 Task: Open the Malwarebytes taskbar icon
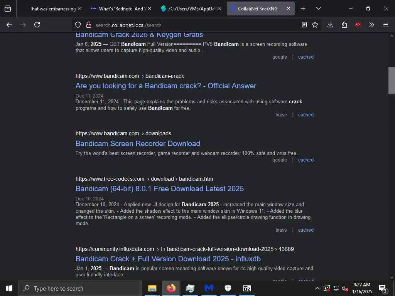(209, 288)
